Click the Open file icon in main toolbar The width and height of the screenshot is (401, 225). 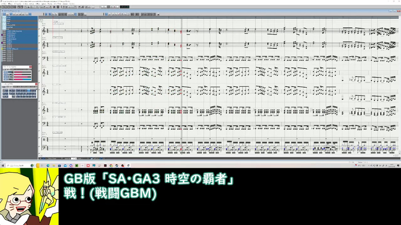6,7
